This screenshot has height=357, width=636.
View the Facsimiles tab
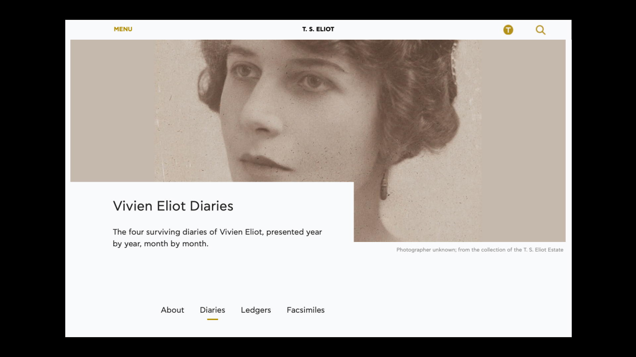(x=305, y=310)
